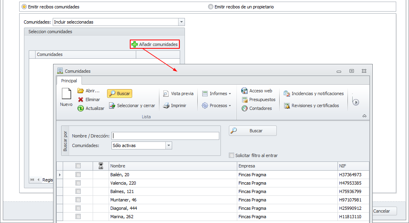Open Incidencias y notificaciones
The image size is (409, 223).
tap(314, 94)
